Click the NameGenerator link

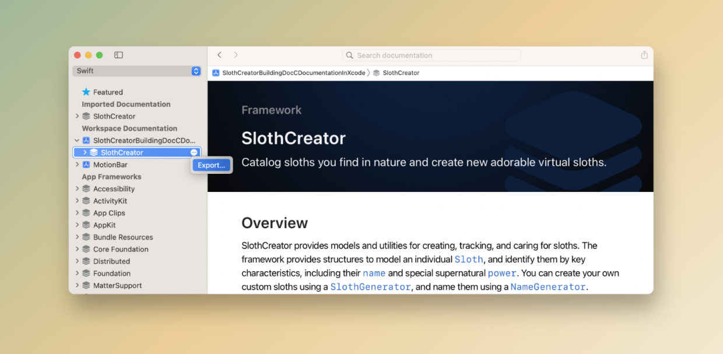pyautogui.click(x=547, y=286)
